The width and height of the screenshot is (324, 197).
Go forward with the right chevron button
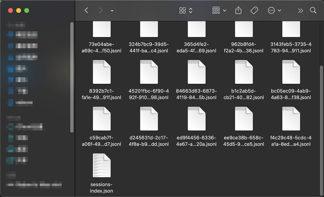101,10
